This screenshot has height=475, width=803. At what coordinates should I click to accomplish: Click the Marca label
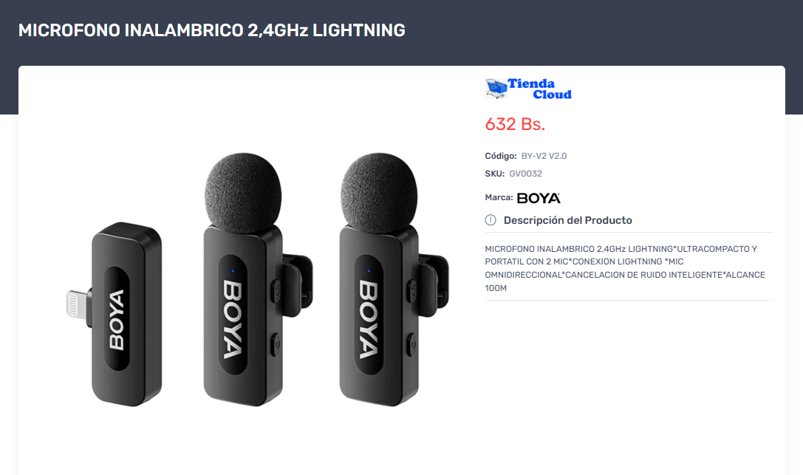click(x=499, y=197)
